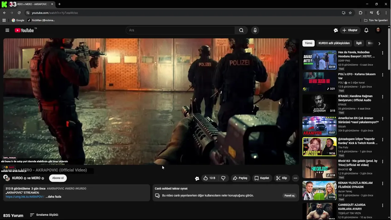Image resolution: width=391 pixels, height=220 pixels.
Task: Click the Oluştur create button
Action: coord(350,30)
